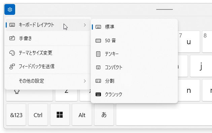The width and height of the screenshot is (212, 133).
Task: Select 50 音 keyboard layout
Action: 134,41
